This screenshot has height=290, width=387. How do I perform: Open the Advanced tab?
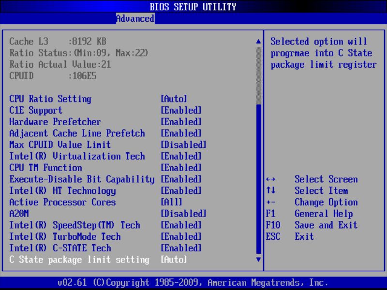click(x=135, y=18)
